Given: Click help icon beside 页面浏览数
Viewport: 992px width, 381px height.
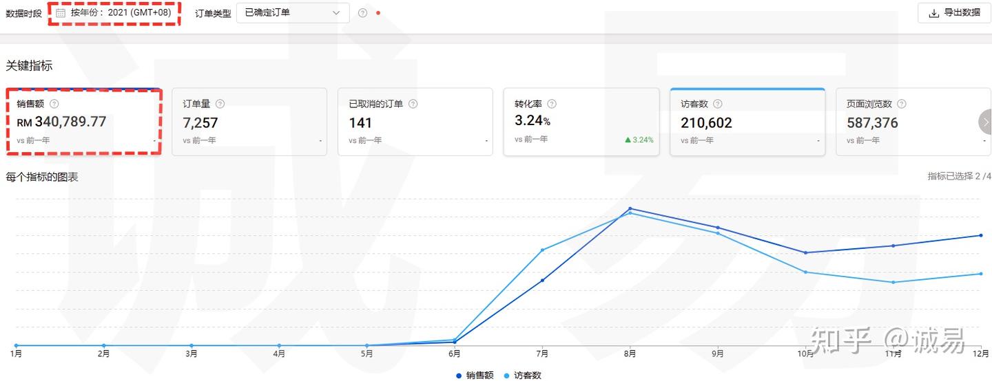Looking at the screenshot, I should pos(902,104).
